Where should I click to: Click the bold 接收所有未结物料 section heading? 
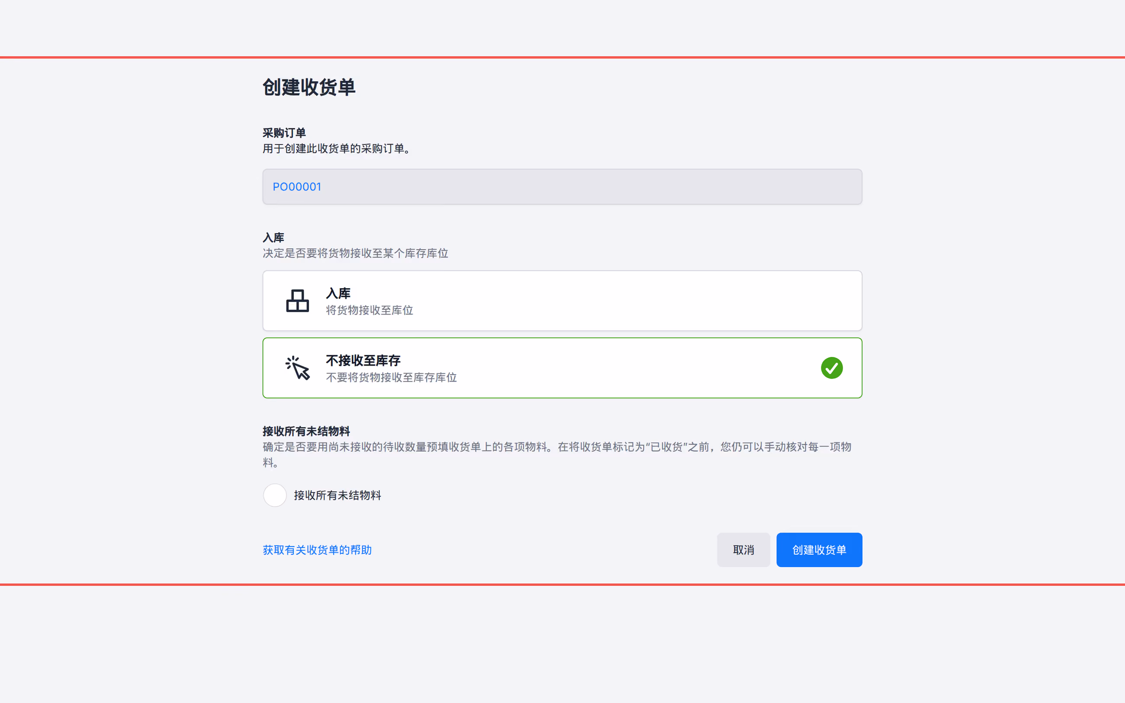coord(306,431)
